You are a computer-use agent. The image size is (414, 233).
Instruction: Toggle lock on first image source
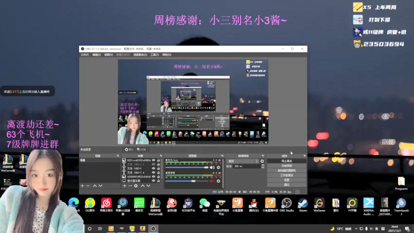pos(158,160)
